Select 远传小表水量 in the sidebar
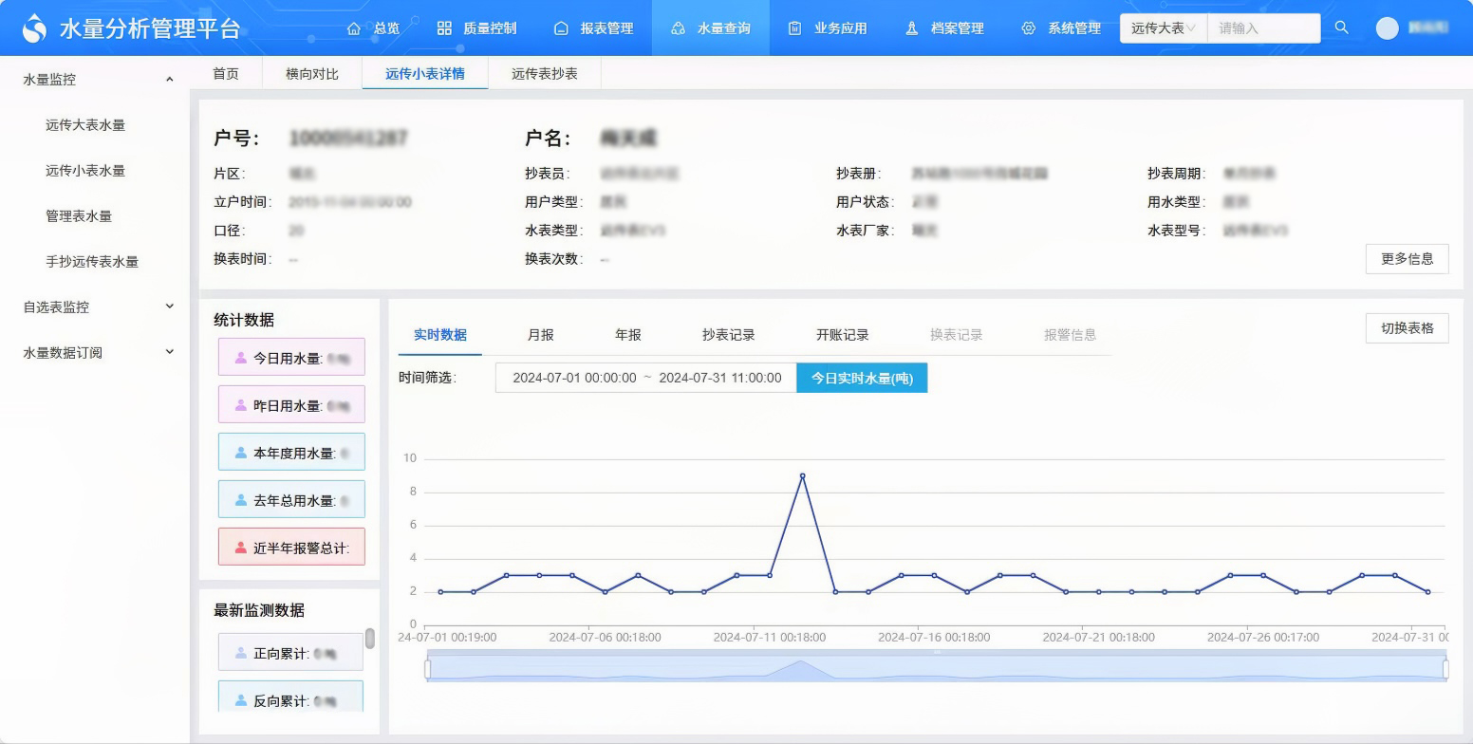This screenshot has height=744, width=1473. [85, 171]
